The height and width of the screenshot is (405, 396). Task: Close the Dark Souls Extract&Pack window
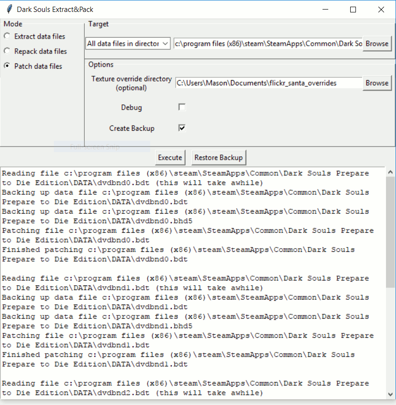coord(381,9)
